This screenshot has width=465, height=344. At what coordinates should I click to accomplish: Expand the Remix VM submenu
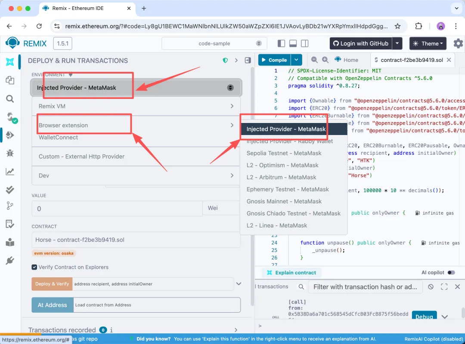pos(136,106)
